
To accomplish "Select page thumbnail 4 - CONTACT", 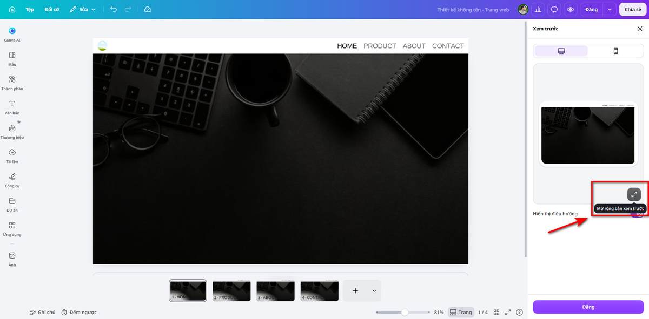I will coord(319,290).
